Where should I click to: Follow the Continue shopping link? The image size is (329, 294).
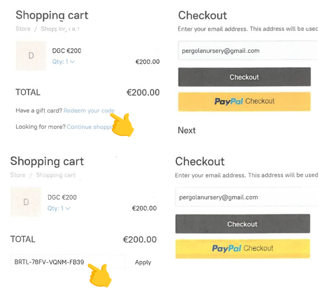pyautogui.click(x=89, y=127)
